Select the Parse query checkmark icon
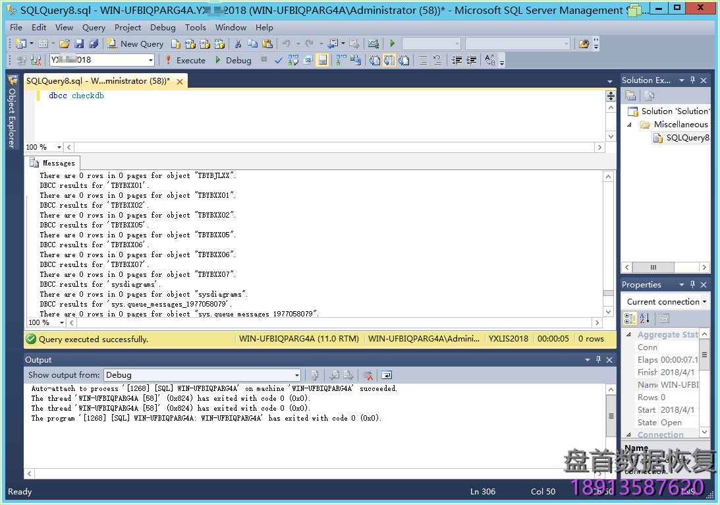The width and height of the screenshot is (720, 505). tap(279, 60)
